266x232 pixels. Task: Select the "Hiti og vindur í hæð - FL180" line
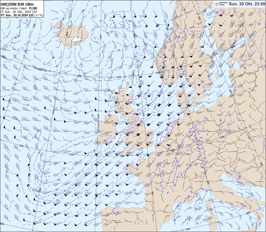(x=19, y=8)
